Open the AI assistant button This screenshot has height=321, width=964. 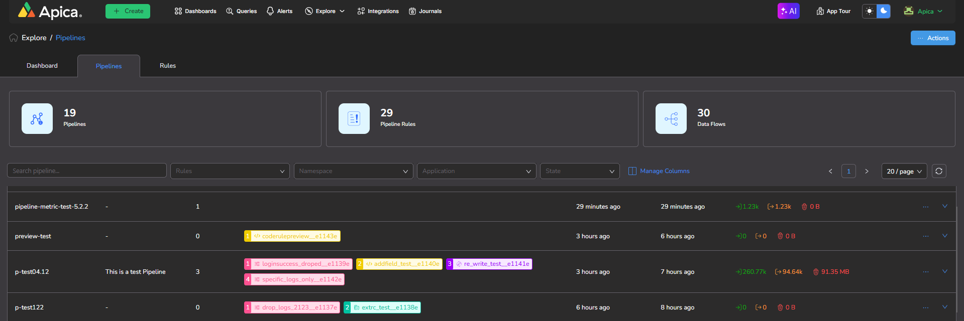[788, 11]
